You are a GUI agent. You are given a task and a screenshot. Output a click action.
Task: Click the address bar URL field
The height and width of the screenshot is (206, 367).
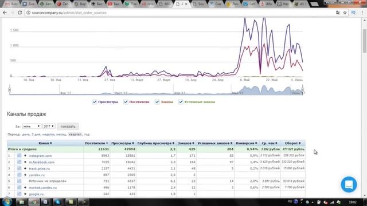(182, 13)
